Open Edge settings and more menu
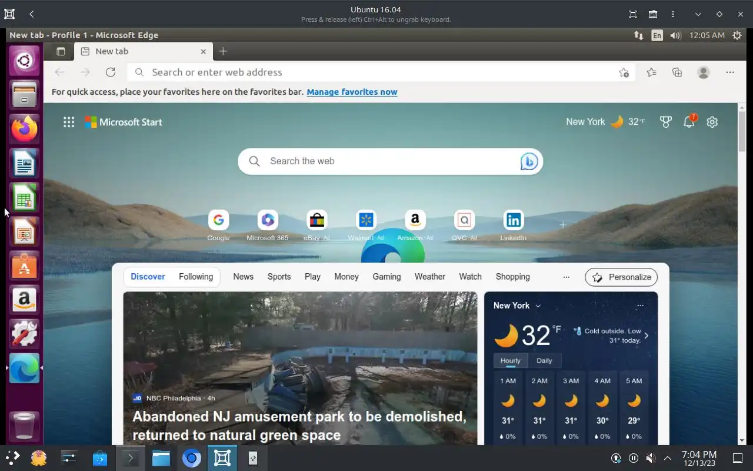The width and height of the screenshot is (753, 471). click(730, 72)
